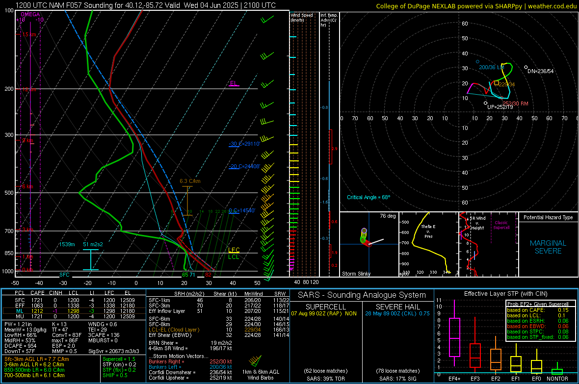This screenshot has height=384, width=579.
Task: Click the 6.3 C/km lapse rate text
Action: (x=190, y=181)
